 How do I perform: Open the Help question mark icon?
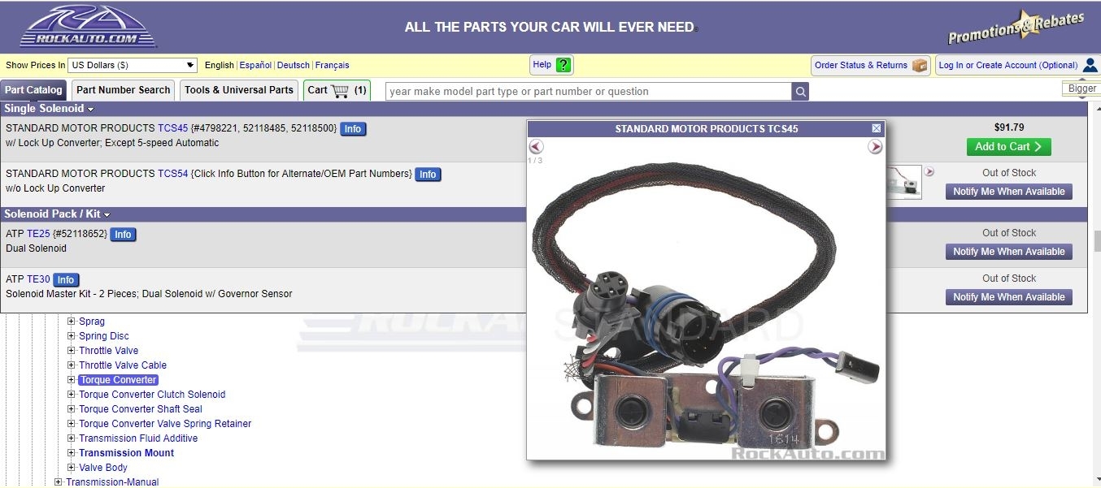(564, 65)
